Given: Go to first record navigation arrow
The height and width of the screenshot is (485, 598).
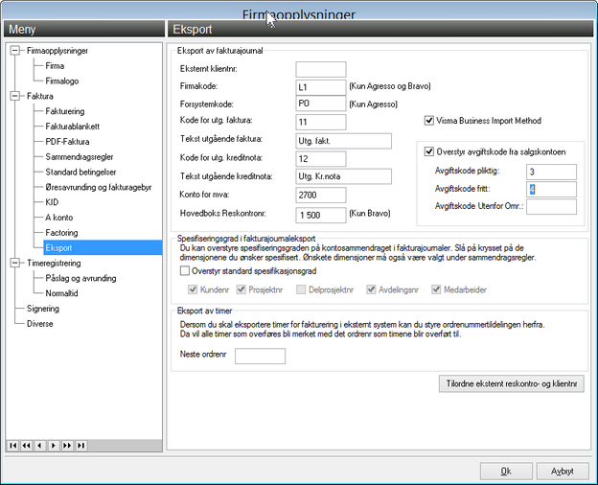Looking at the screenshot, I should click(13, 446).
